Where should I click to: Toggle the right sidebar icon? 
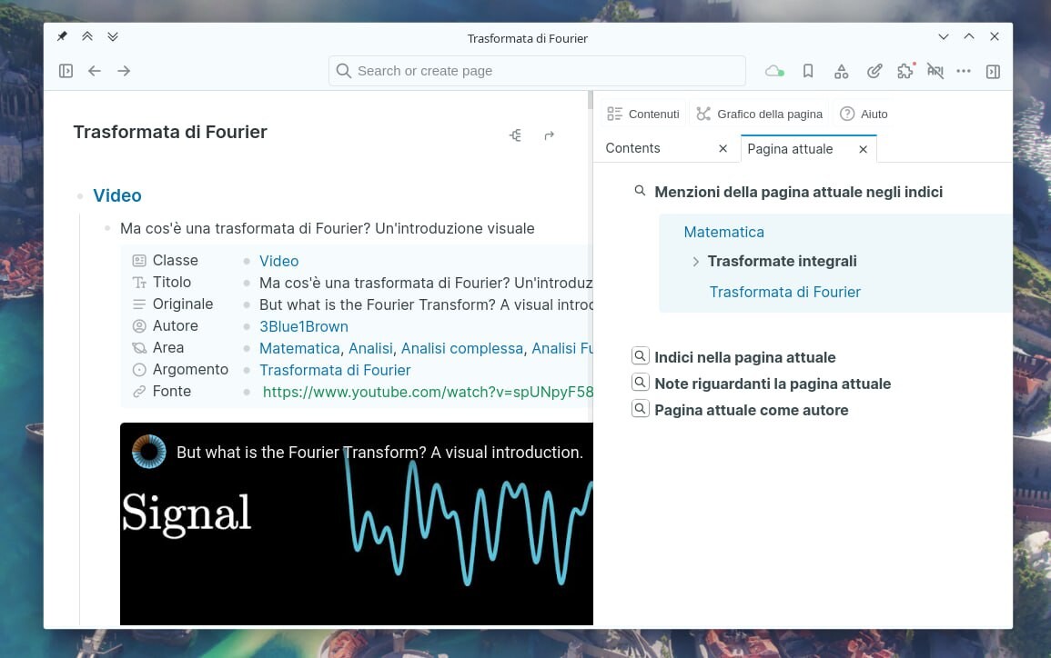point(994,72)
